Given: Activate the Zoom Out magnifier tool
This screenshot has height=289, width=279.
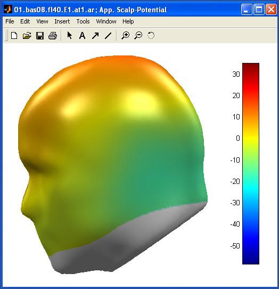Looking at the screenshot, I should tap(138, 35).
